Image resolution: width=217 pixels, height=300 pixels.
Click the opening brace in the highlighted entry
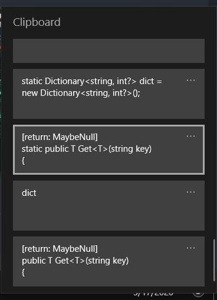pyautogui.click(x=23, y=161)
